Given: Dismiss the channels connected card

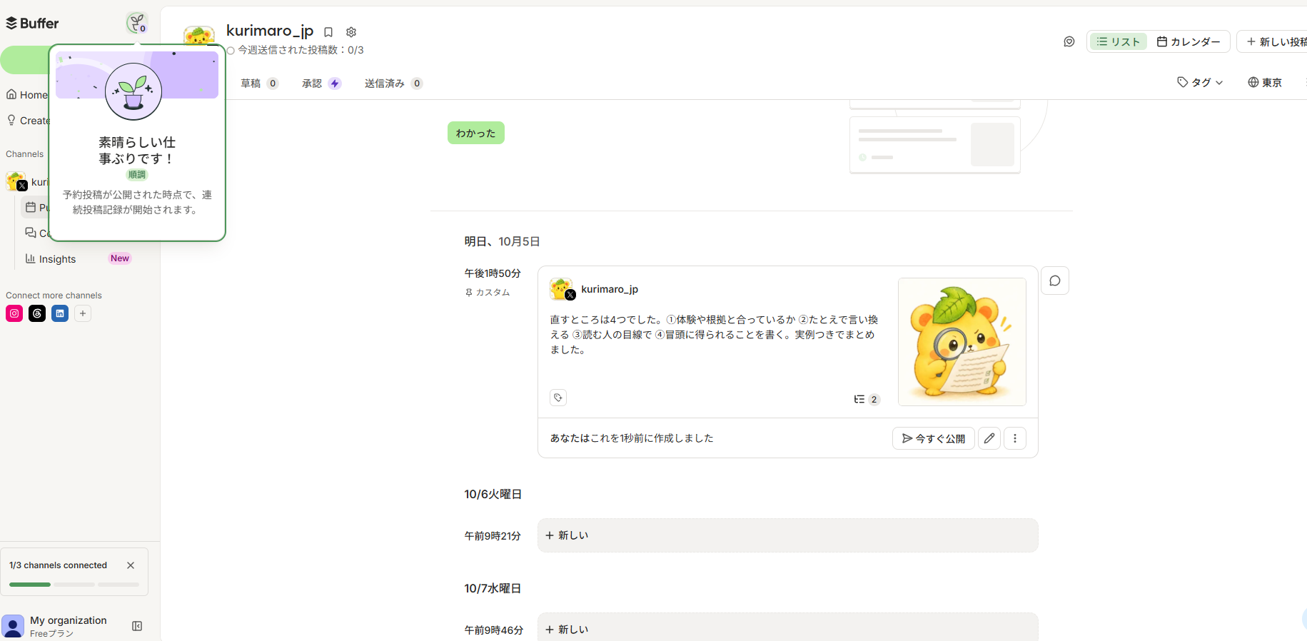Looking at the screenshot, I should [x=131, y=565].
